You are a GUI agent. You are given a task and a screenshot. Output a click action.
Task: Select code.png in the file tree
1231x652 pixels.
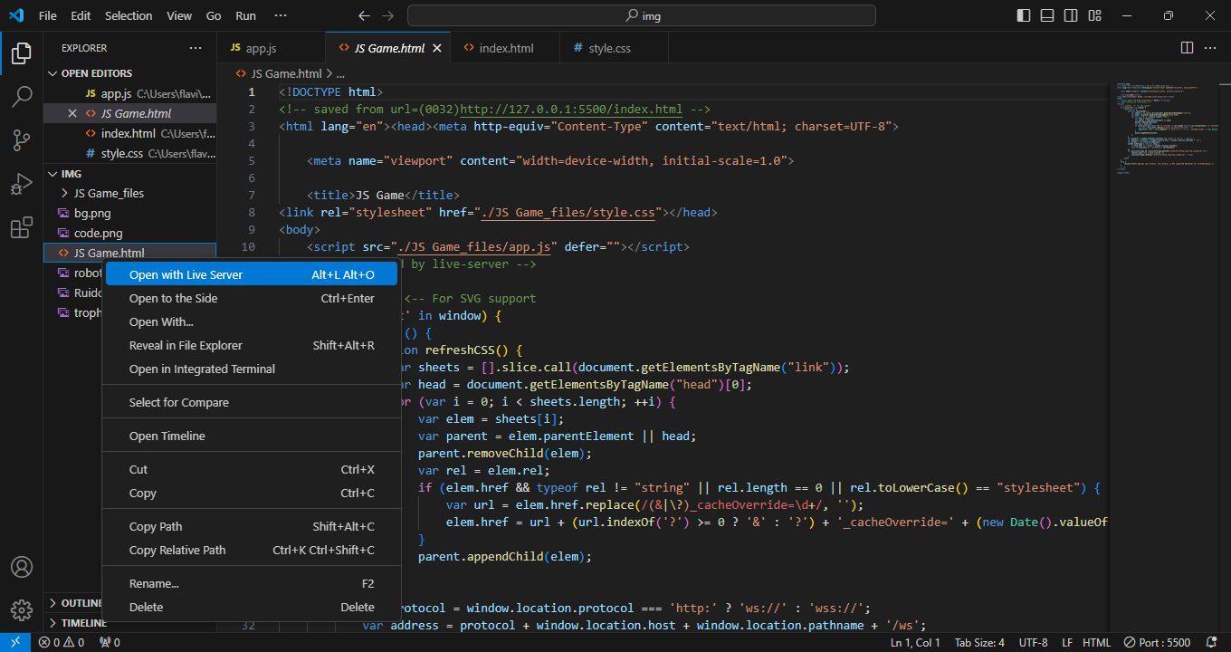tap(130, 233)
